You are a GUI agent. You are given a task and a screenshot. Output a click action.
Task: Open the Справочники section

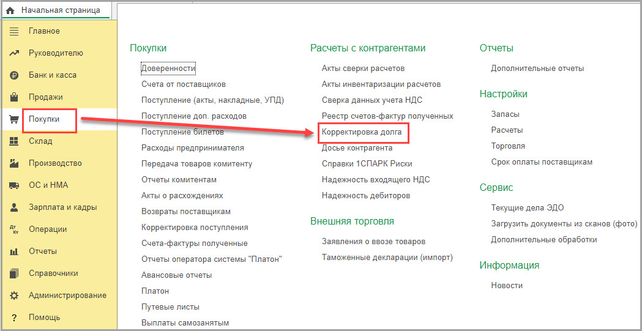(x=53, y=273)
